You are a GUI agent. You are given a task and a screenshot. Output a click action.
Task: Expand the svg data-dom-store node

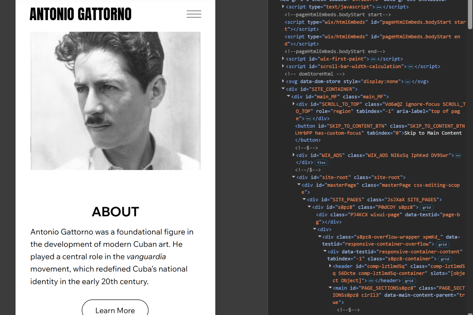coord(283,81)
